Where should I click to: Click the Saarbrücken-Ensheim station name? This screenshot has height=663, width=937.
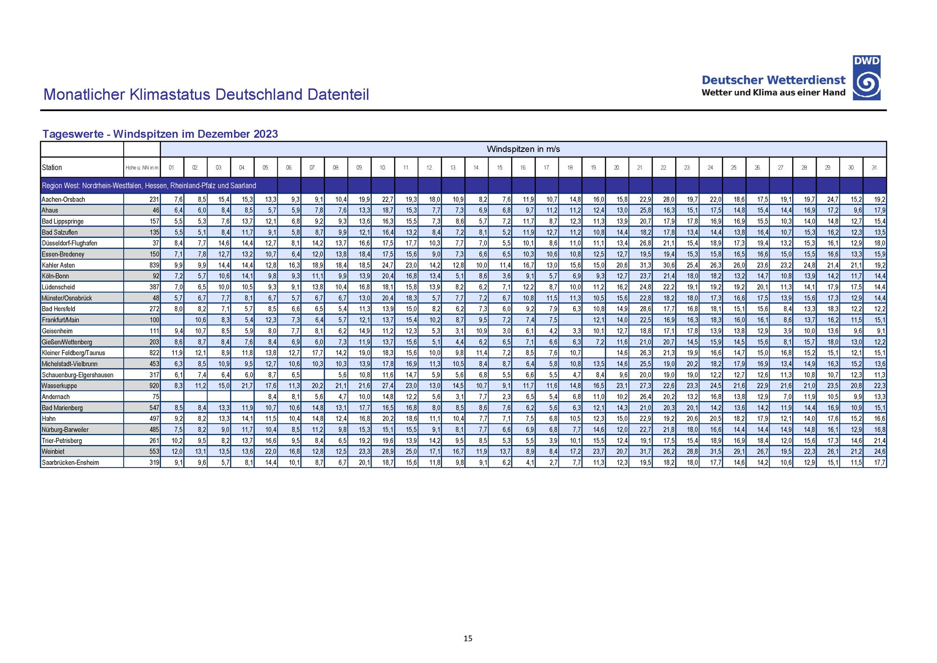tap(70, 463)
